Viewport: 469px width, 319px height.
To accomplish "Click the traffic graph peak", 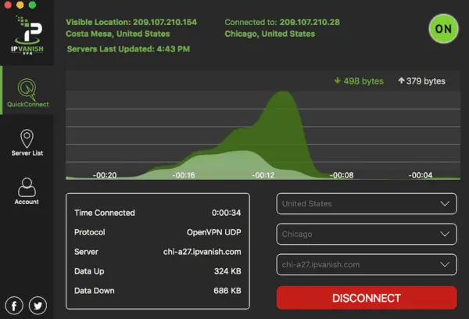I will point(283,93).
